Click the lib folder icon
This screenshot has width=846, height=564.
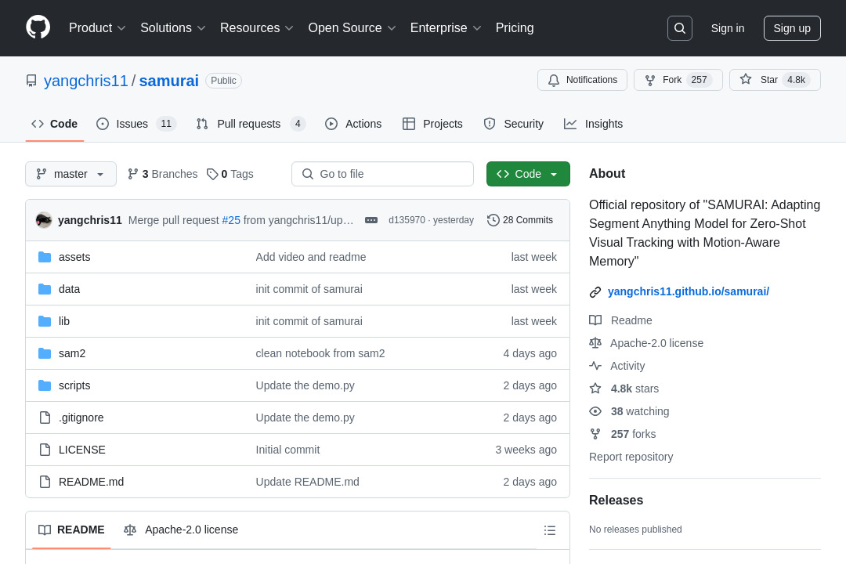tap(45, 321)
